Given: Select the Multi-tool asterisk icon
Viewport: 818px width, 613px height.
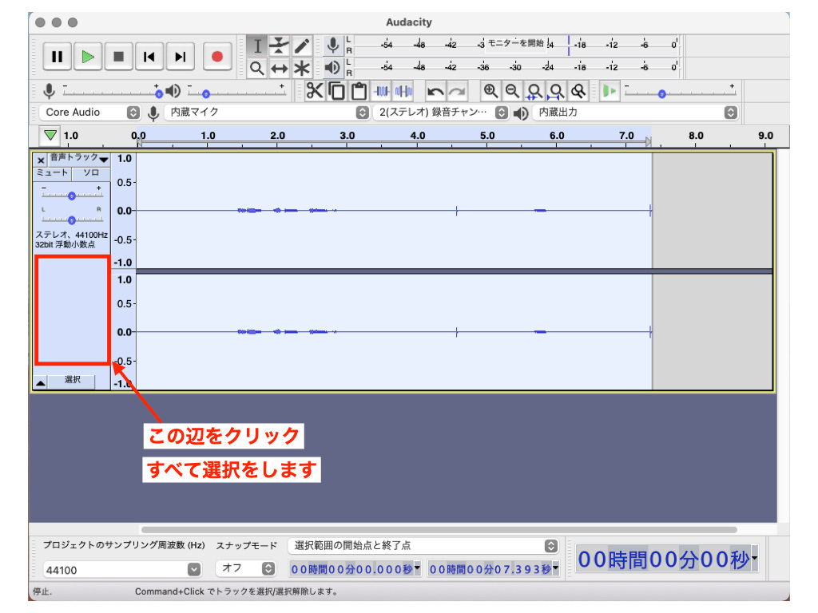Looking at the screenshot, I should pyautogui.click(x=301, y=69).
